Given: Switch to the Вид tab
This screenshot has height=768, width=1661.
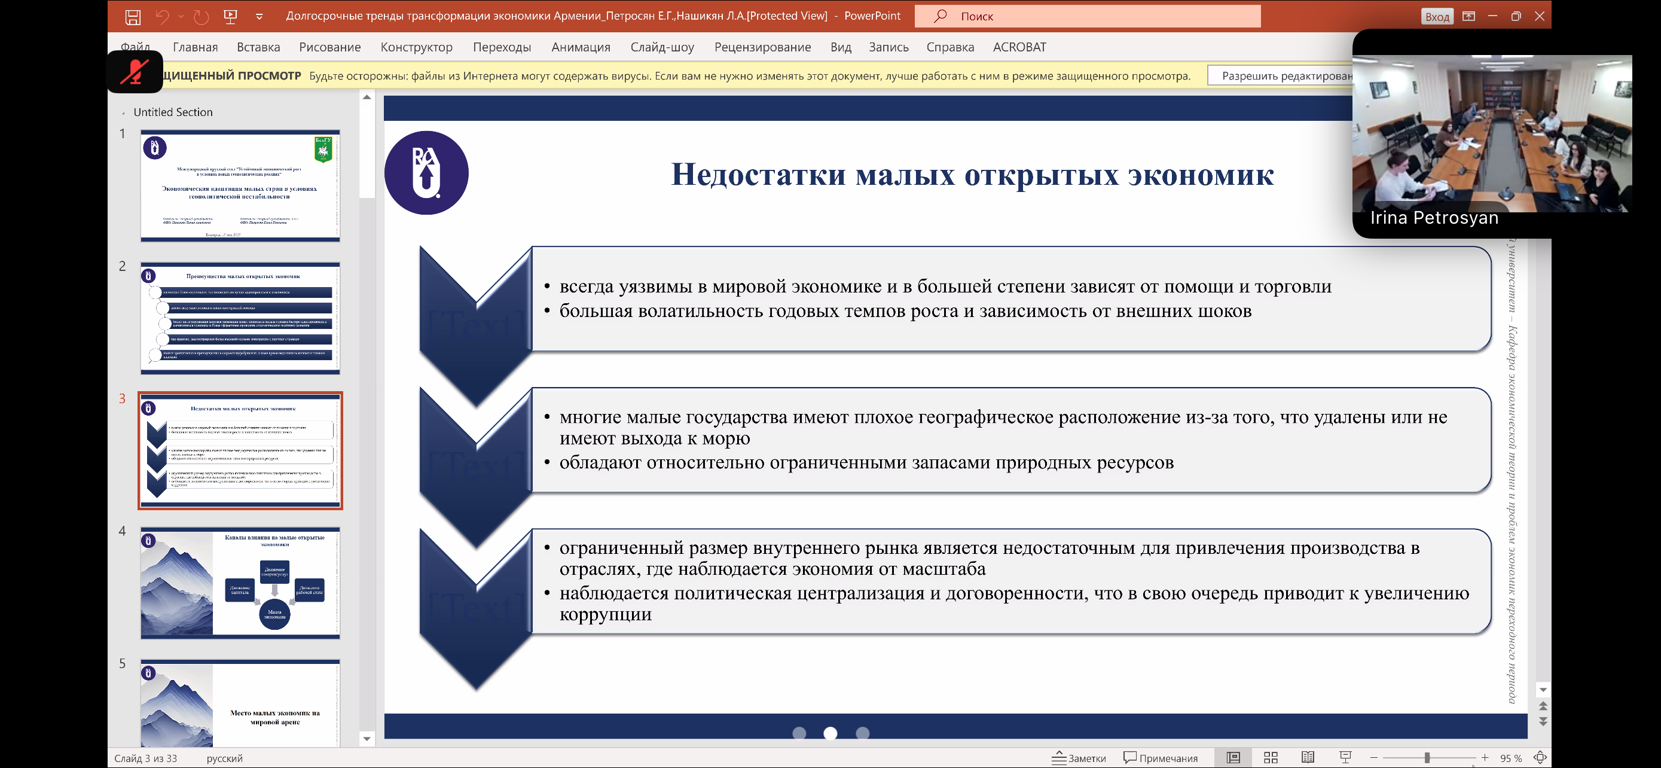Looking at the screenshot, I should (x=840, y=47).
